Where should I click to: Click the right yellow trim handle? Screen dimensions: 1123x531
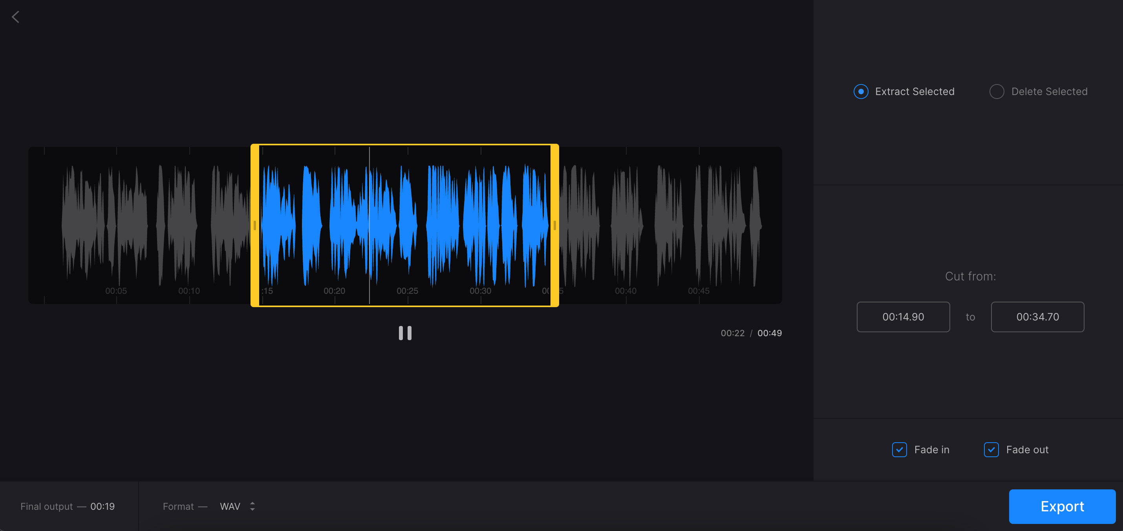point(554,225)
